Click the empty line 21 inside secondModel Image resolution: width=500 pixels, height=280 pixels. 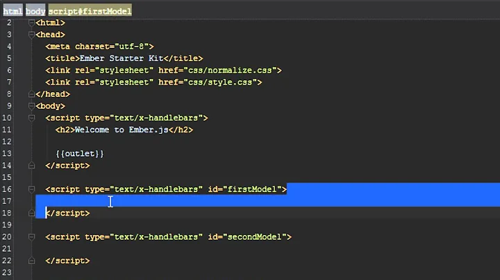(x=267, y=249)
